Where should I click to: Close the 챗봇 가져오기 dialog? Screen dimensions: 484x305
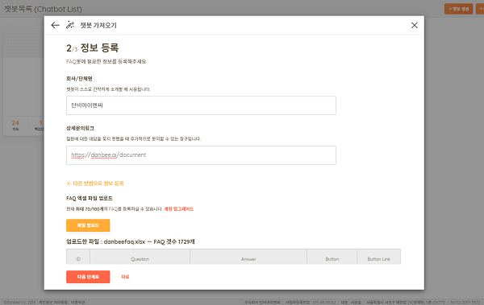(415, 25)
